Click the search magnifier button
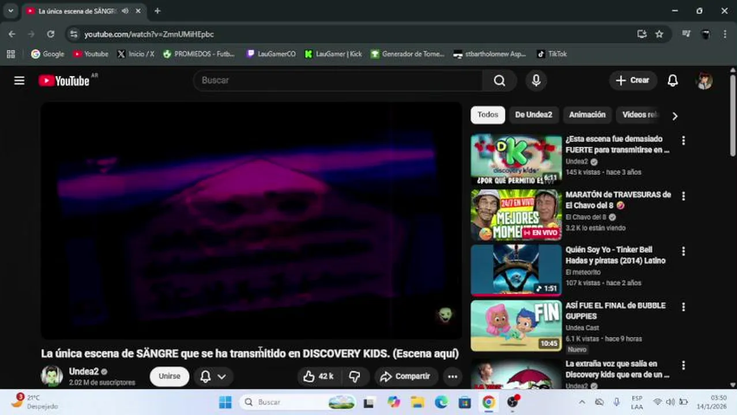The width and height of the screenshot is (737, 415). (x=499, y=81)
